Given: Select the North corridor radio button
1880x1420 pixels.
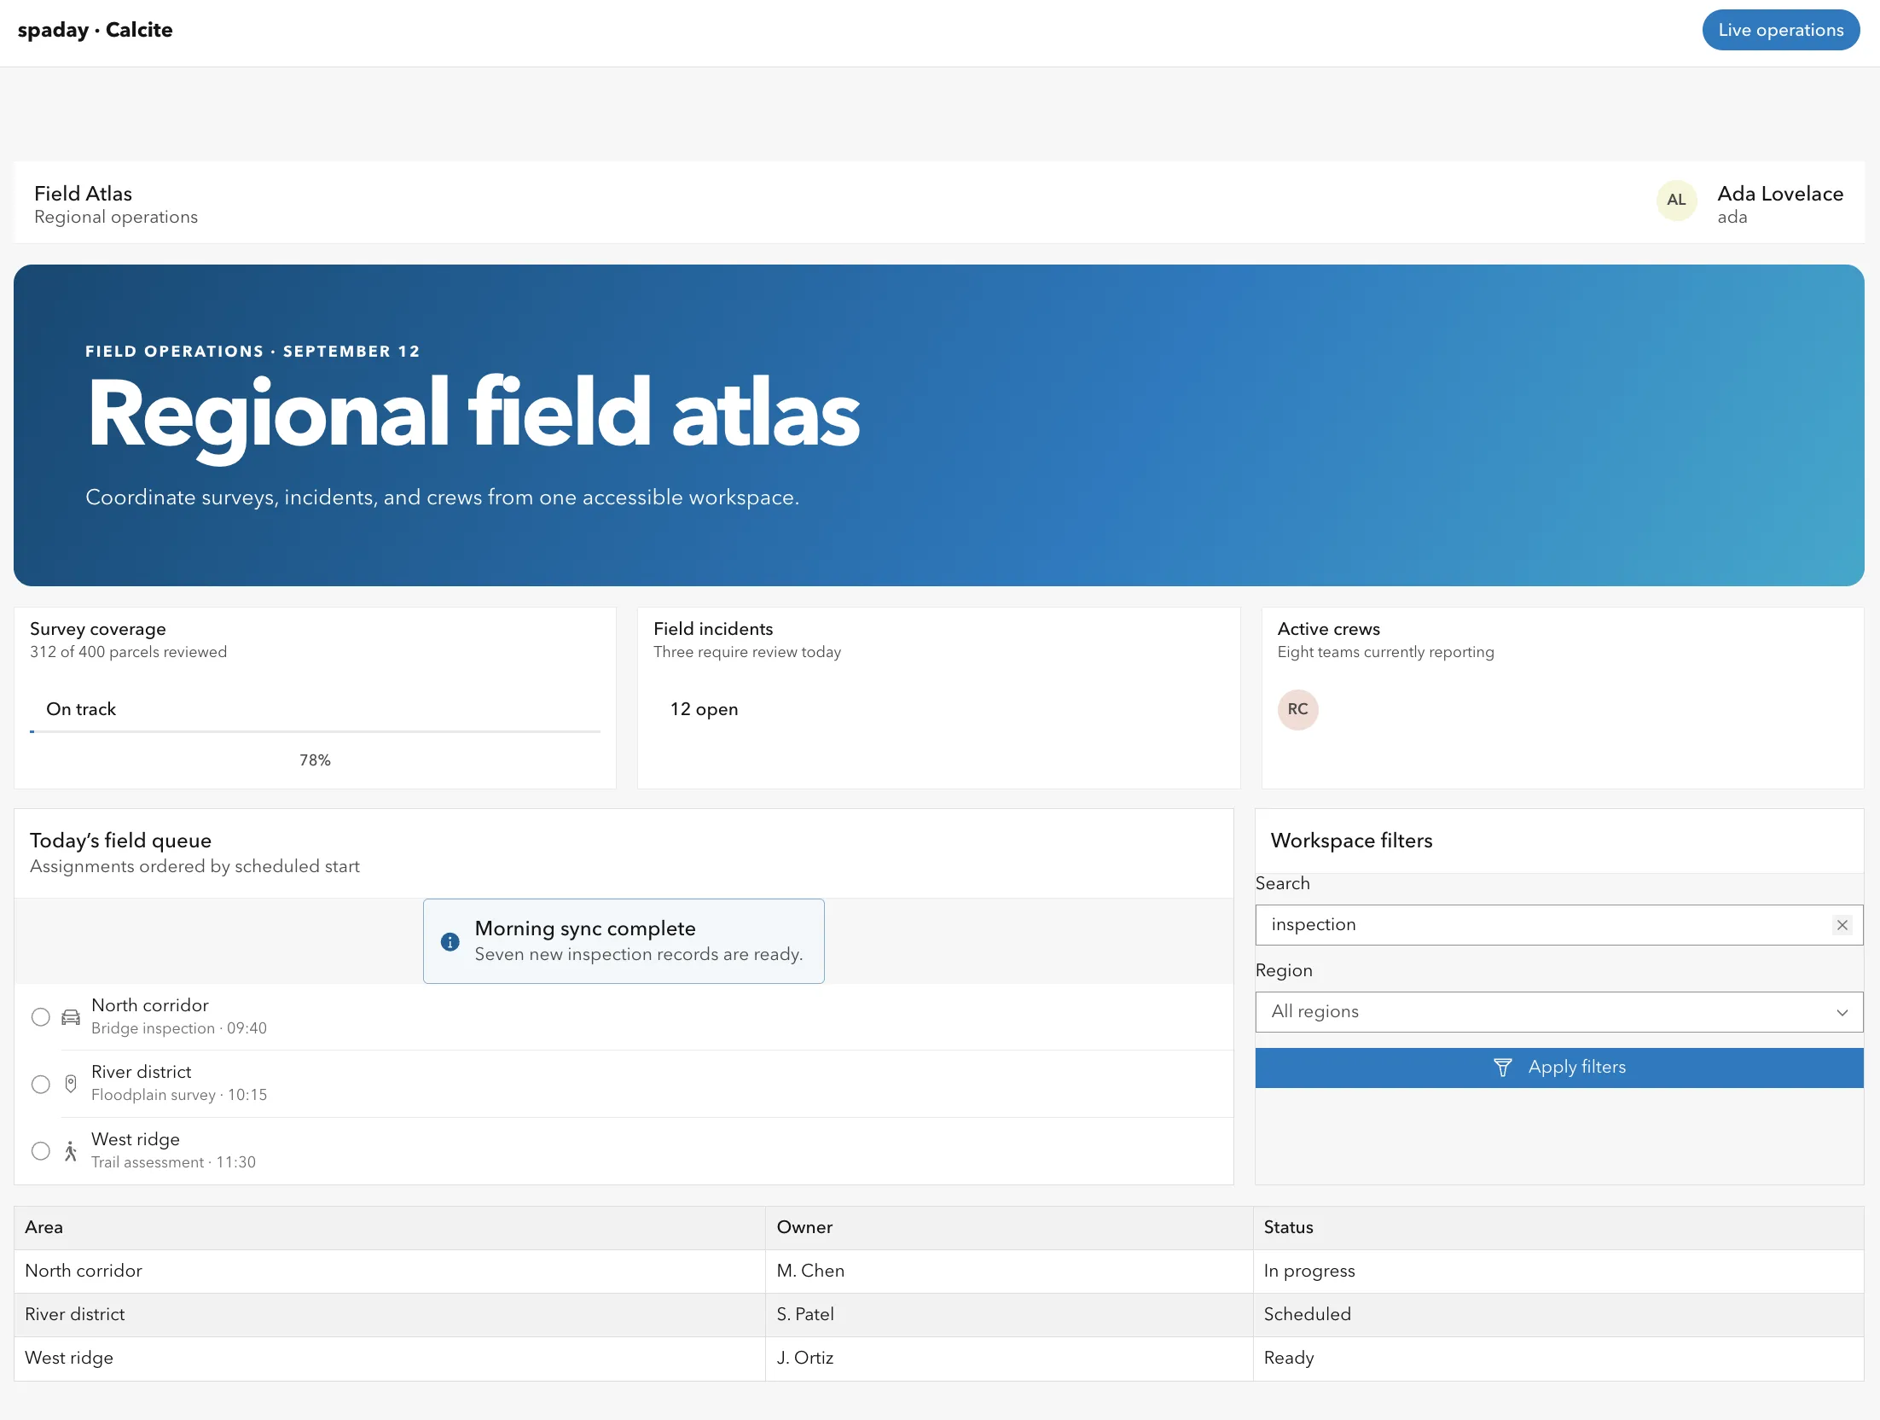Looking at the screenshot, I should click(40, 1017).
